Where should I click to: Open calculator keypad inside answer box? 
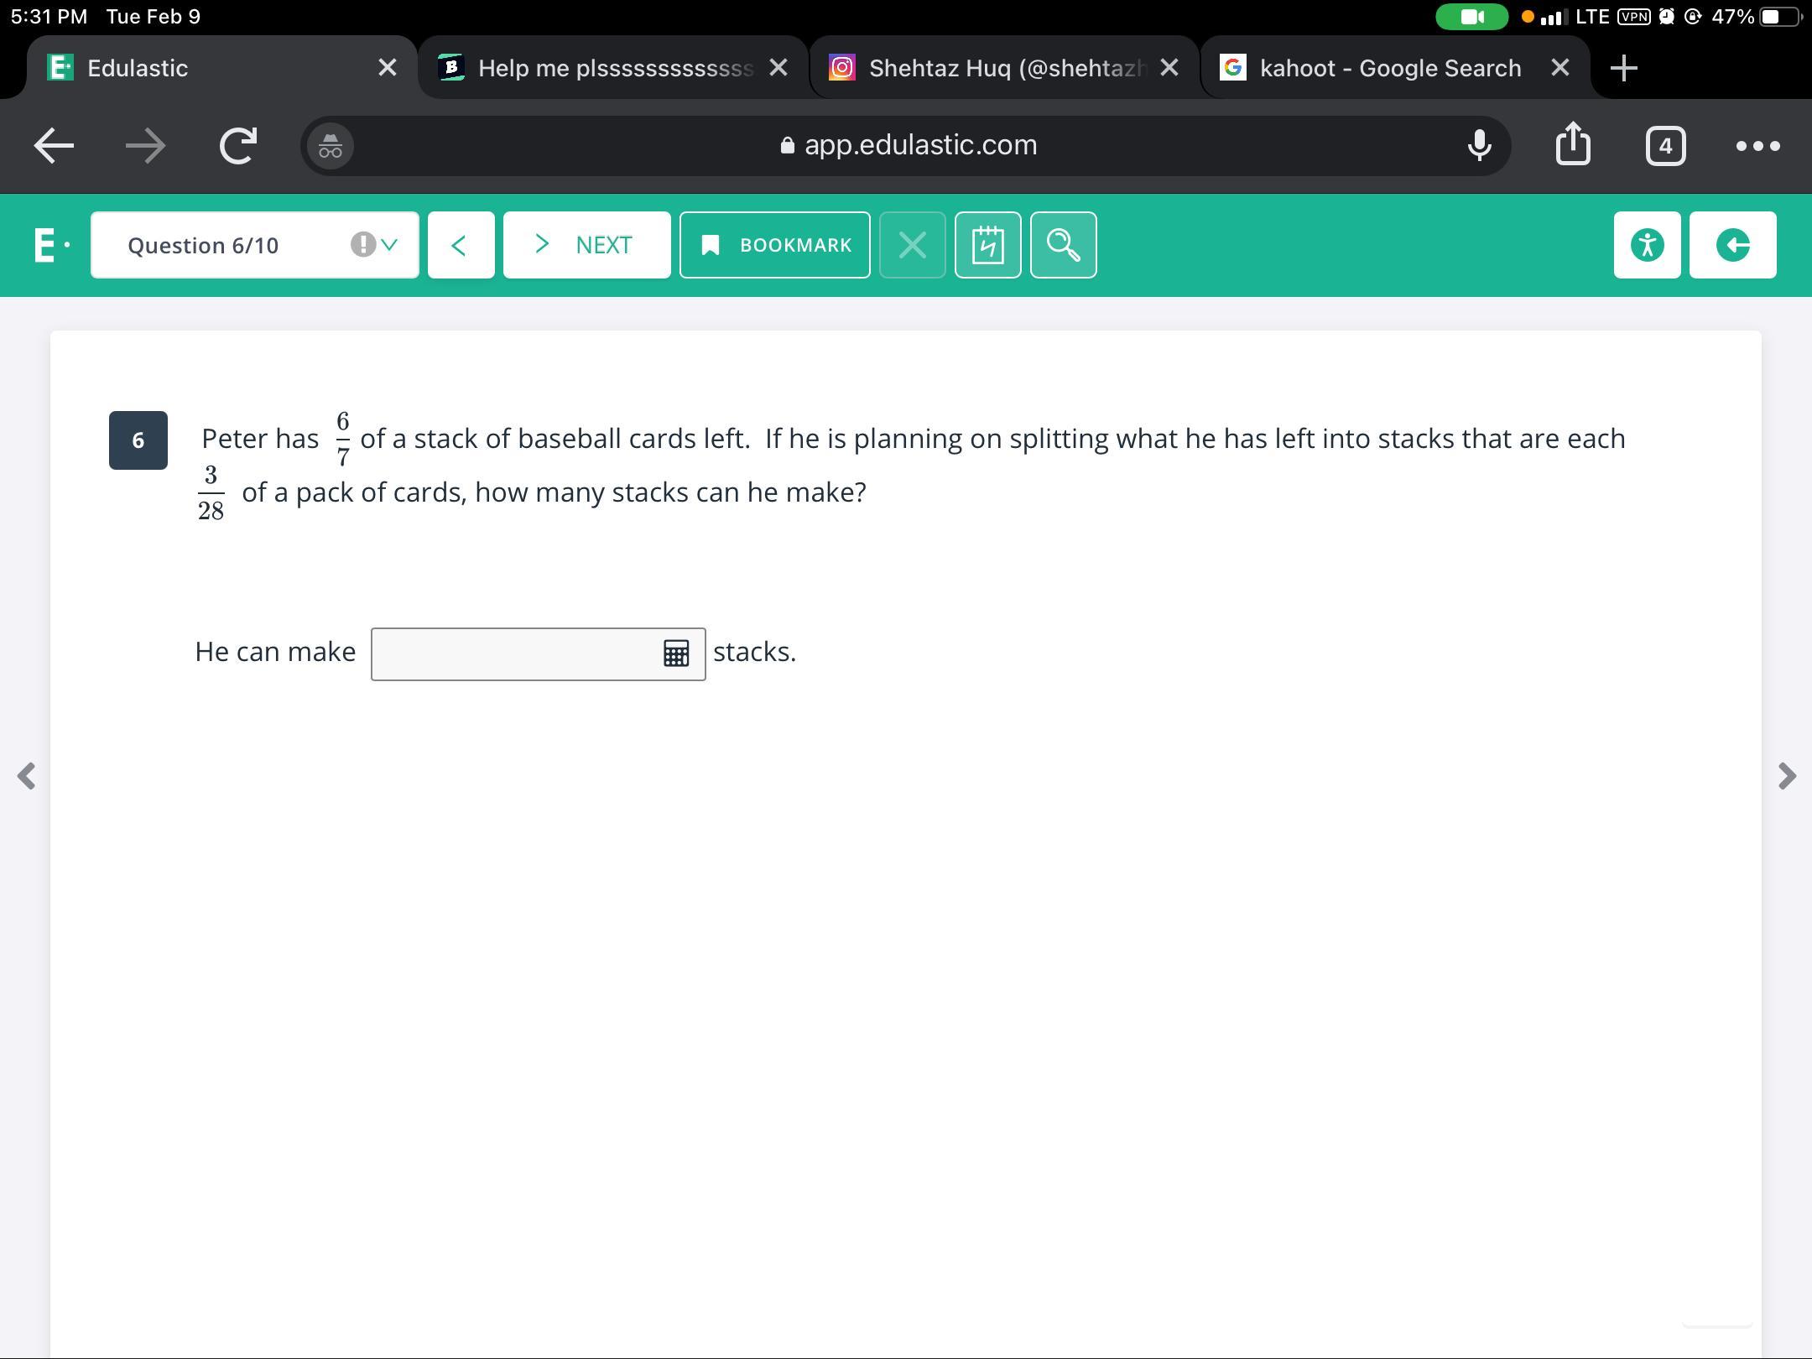click(676, 653)
